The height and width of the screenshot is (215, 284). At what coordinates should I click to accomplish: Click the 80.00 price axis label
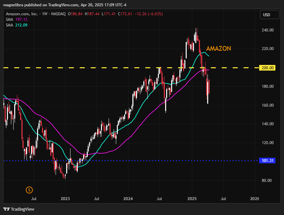[x=266, y=180]
